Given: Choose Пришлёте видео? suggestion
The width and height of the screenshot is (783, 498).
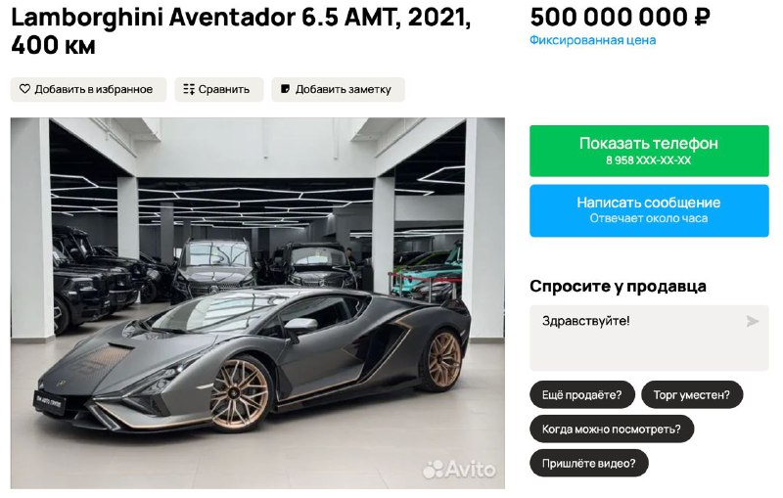Looking at the screenshot, I should (x=589, y=463).
